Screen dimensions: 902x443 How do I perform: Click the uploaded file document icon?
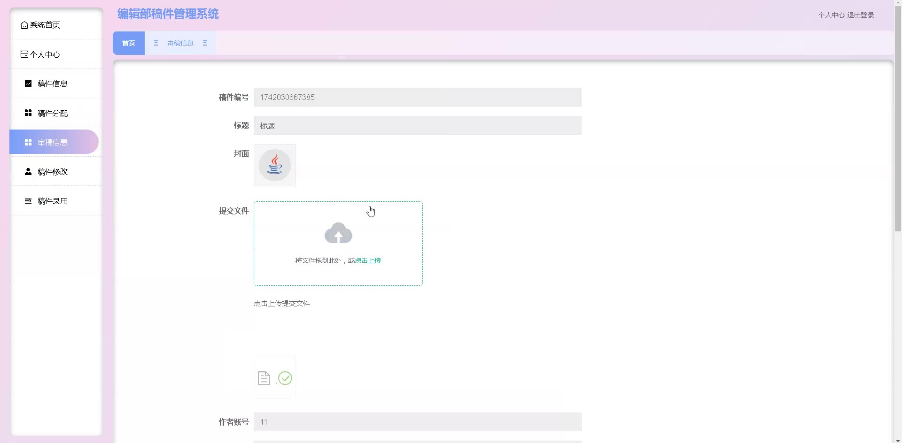264,378
